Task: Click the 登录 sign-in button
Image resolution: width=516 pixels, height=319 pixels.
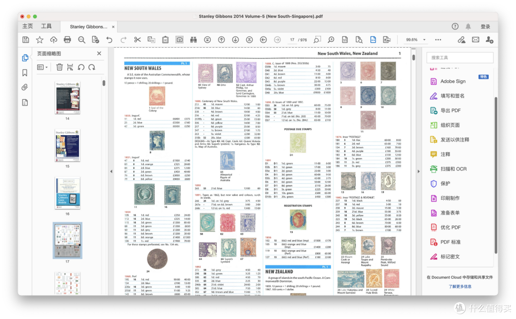Action: pyautogui.click(x=485, y=27)
